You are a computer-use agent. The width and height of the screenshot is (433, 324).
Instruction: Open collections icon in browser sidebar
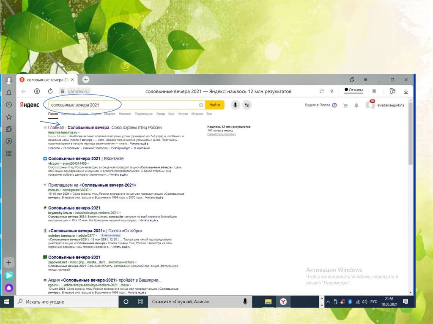(x=9, y=129)
